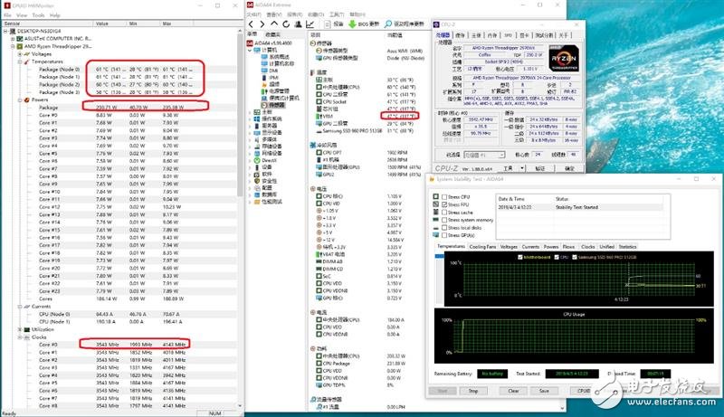
Task: Open the CPU-Z tools dropdown arrow button
Action: (522, 168)
